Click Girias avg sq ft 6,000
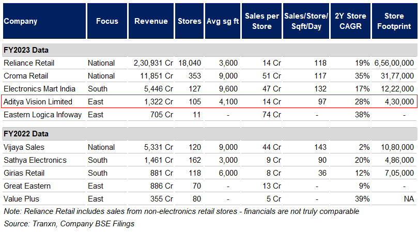418x232 pixels. point(228,173)
